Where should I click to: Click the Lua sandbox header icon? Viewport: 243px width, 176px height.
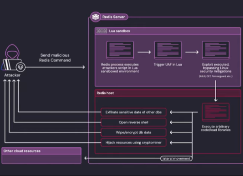click(101, 31)
